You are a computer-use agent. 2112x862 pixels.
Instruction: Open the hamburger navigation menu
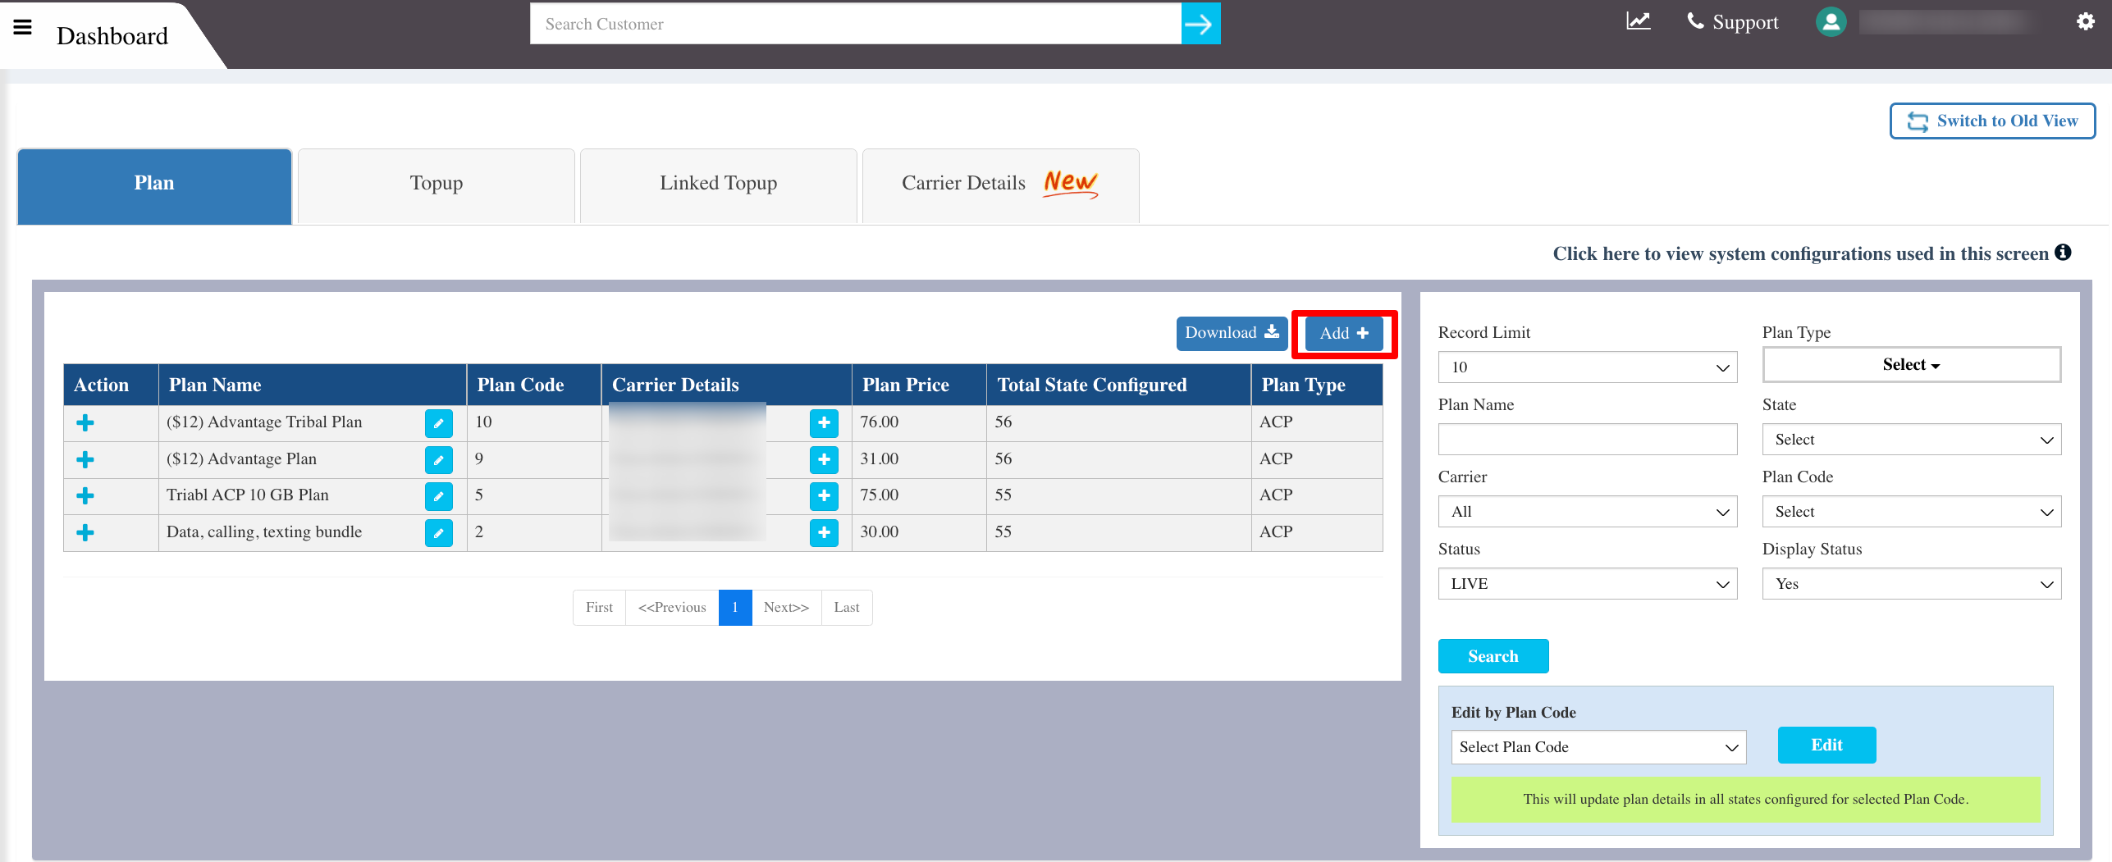tap(22, 25)
